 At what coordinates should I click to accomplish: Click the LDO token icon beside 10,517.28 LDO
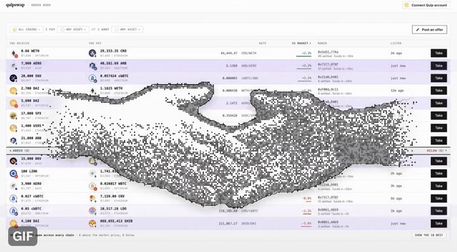click(x=92, y=211)
